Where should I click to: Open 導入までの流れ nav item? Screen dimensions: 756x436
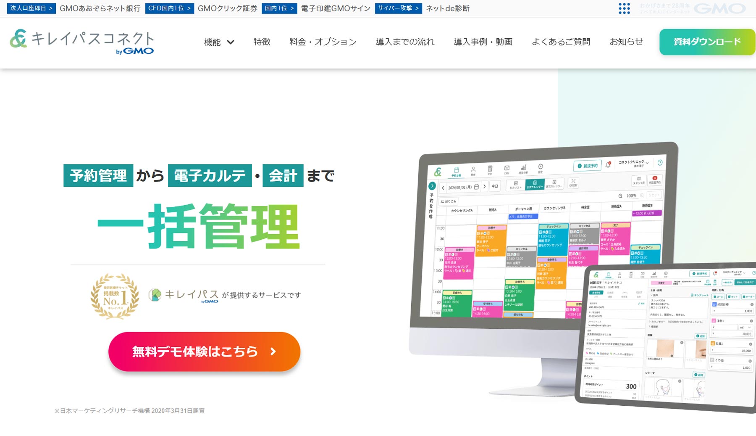(x=405, y=42)
